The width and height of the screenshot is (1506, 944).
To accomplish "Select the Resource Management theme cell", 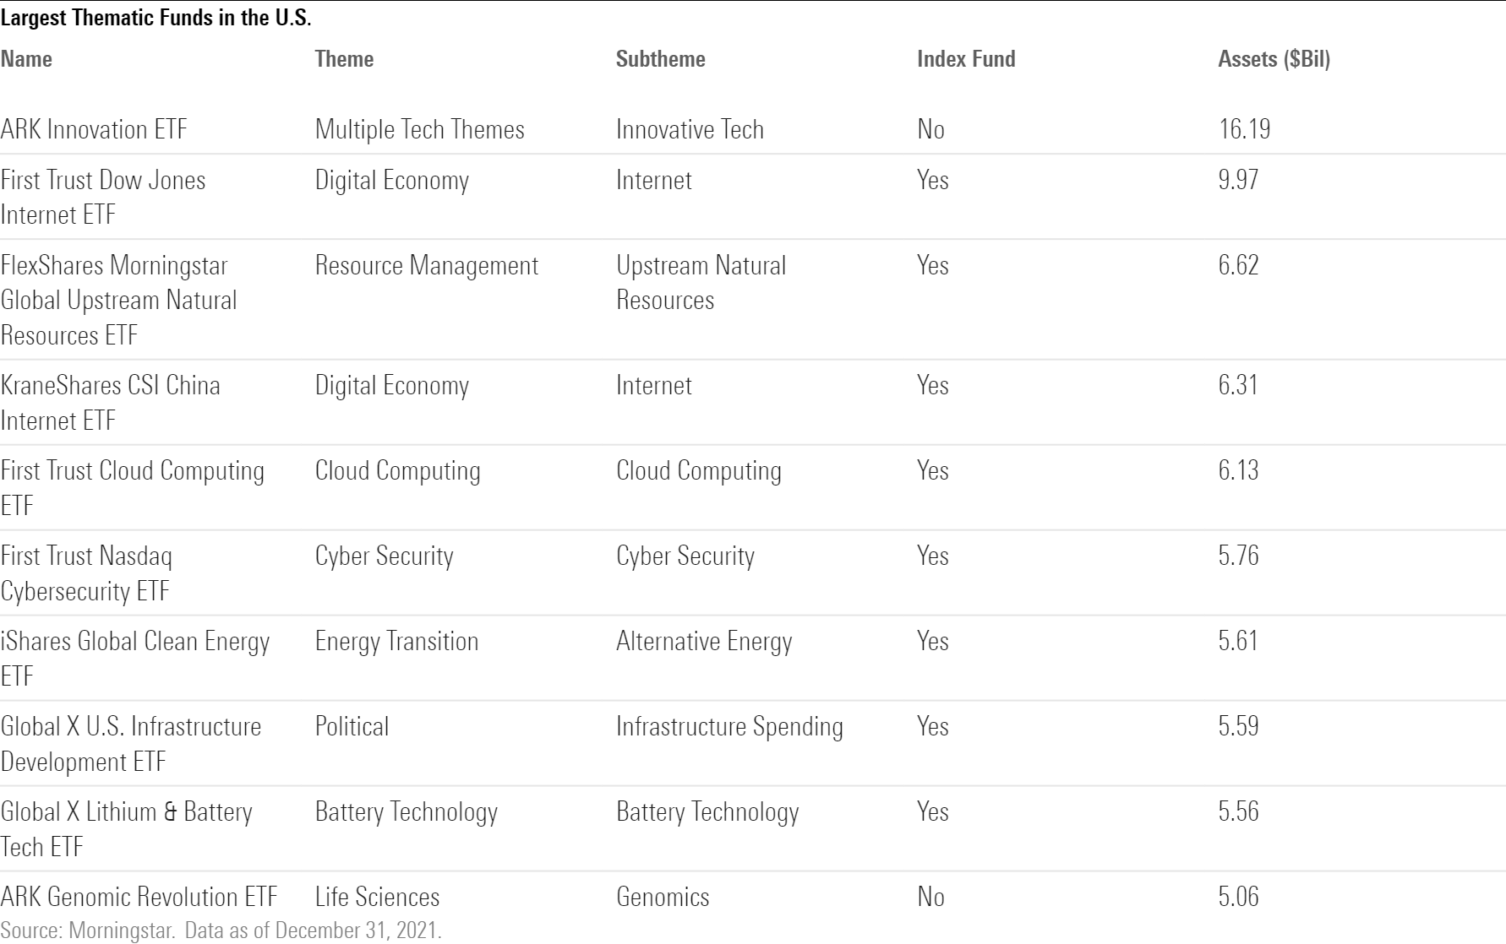I will click(426, 266).
